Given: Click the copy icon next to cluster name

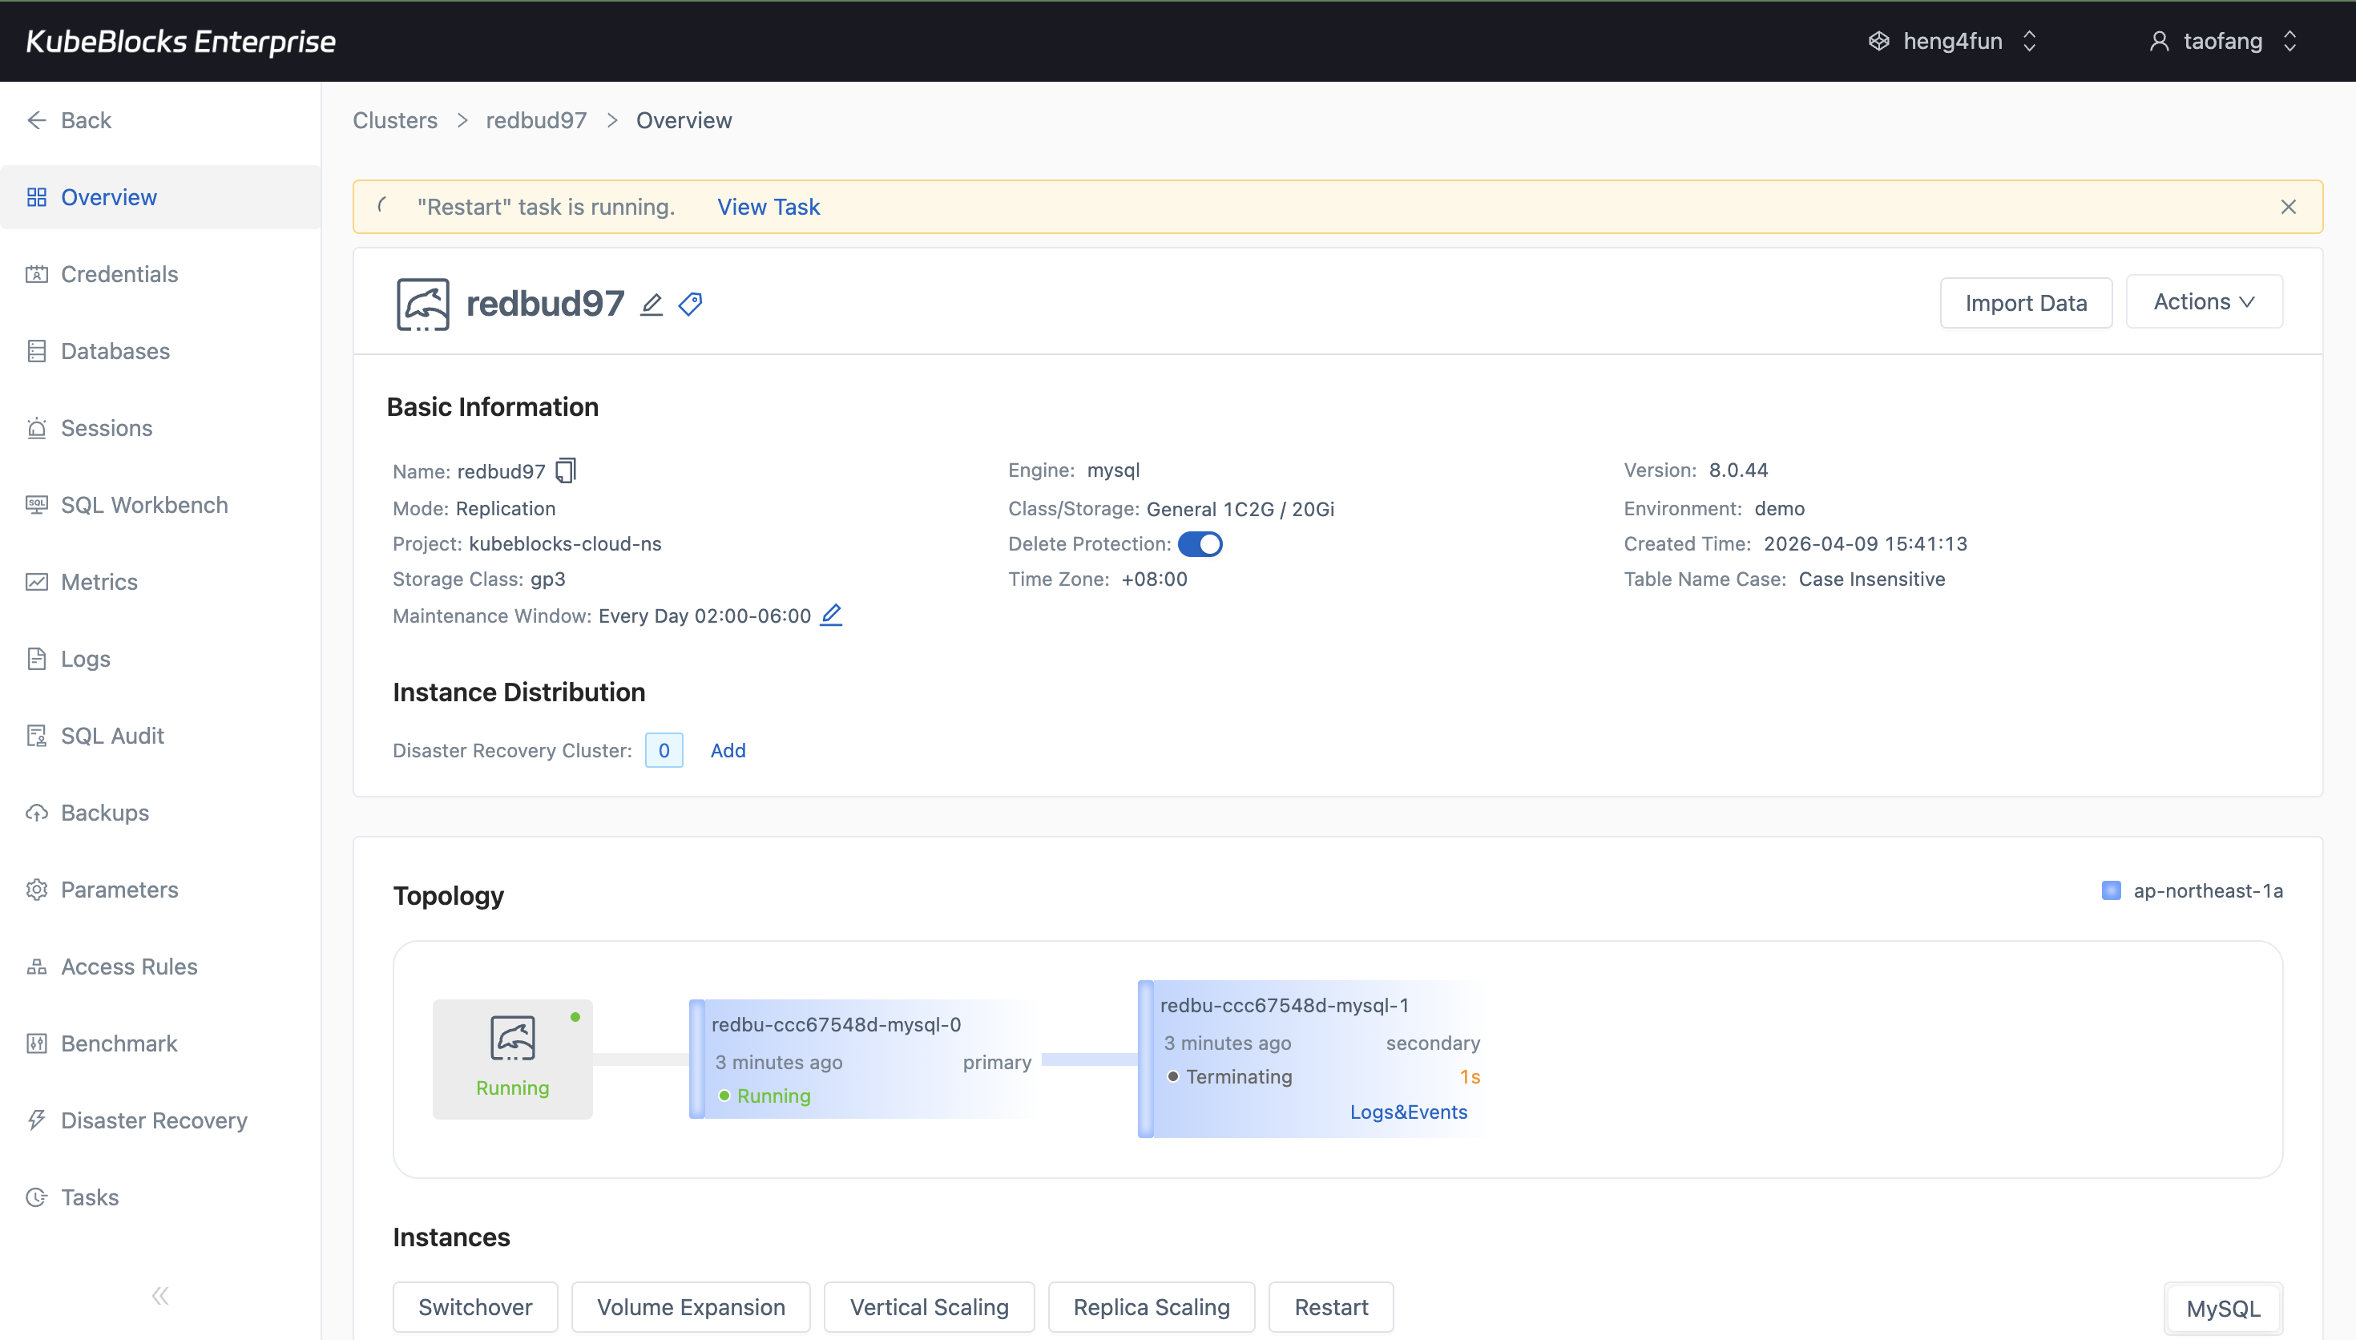Looking at the screenshot, I should tap(565, 470).
